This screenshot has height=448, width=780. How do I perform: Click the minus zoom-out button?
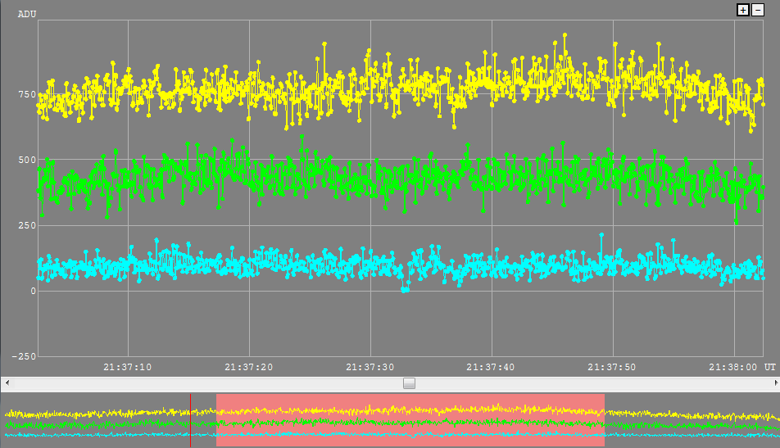[756, 10]
